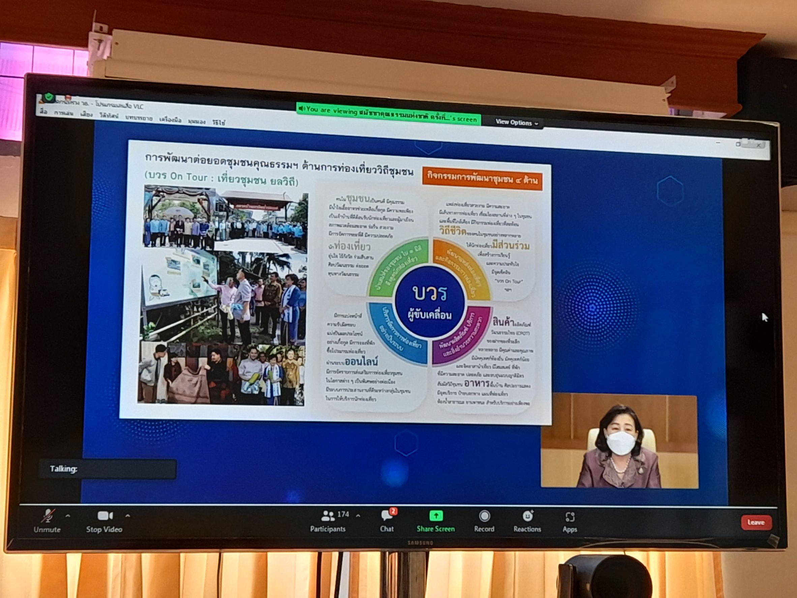Viewport: 797px width, 598px height.
Task: Open the View Options dropdown
Action: 517,122
